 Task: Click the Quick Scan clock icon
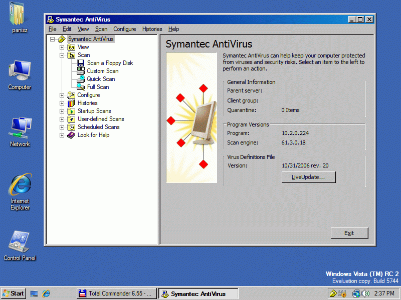[x=81, y=79]
